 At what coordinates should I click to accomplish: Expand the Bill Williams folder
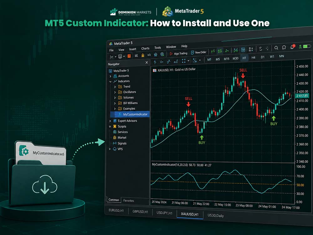115,103
